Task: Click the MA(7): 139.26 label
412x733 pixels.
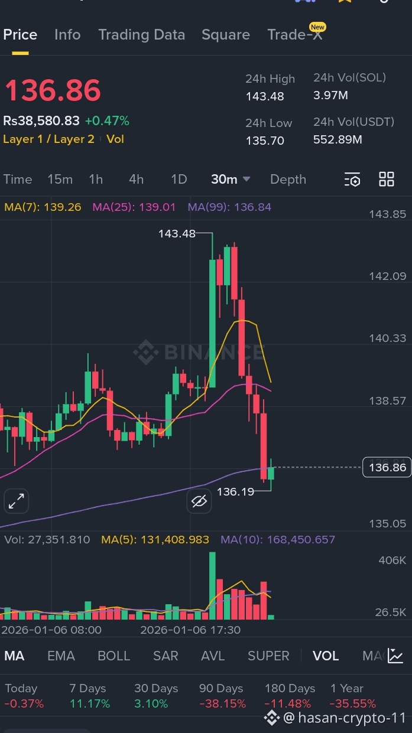Action: [43, 207]
